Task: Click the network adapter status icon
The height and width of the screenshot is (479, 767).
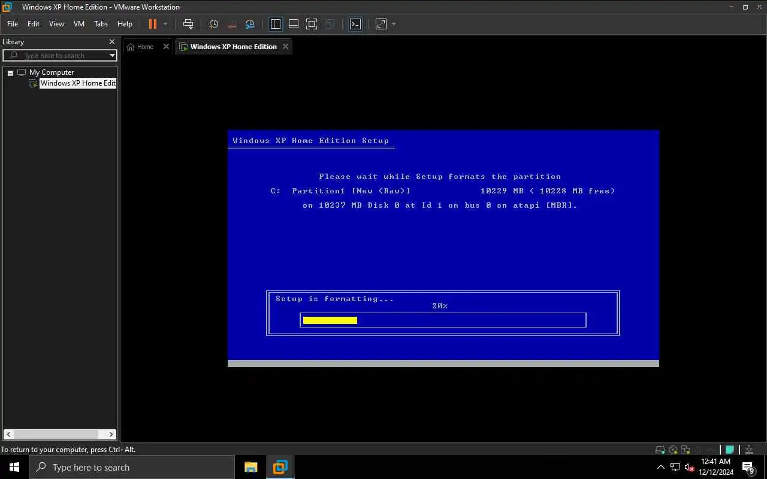Action: [686, 450]
